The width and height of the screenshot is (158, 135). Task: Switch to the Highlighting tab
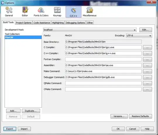point(58,23)
